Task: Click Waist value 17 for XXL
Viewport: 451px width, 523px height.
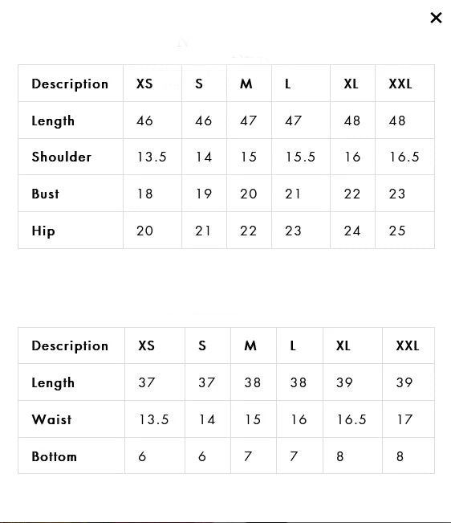Action: pyautogui.click(x=404, y=419)
